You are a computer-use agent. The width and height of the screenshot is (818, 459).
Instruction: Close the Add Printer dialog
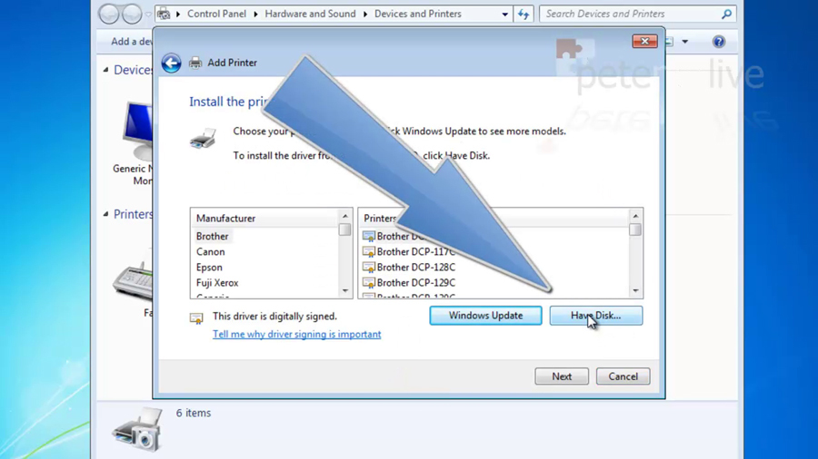coord(644,41)
